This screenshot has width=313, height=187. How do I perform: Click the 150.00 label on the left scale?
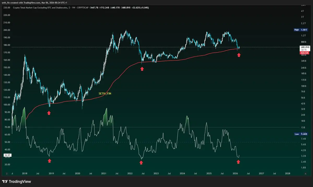(7, 67)
